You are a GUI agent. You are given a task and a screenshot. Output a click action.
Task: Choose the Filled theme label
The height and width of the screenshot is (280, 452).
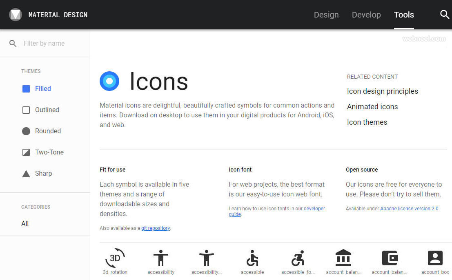pyautogui.click(x=43, y=88)
